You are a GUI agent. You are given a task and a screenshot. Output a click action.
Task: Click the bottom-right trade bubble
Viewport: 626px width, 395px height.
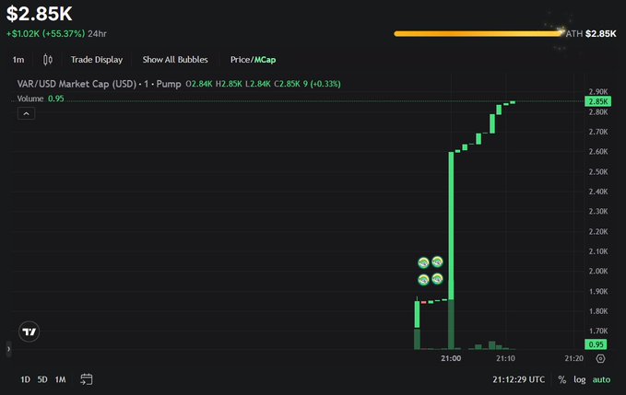click(x=438, y=279)
